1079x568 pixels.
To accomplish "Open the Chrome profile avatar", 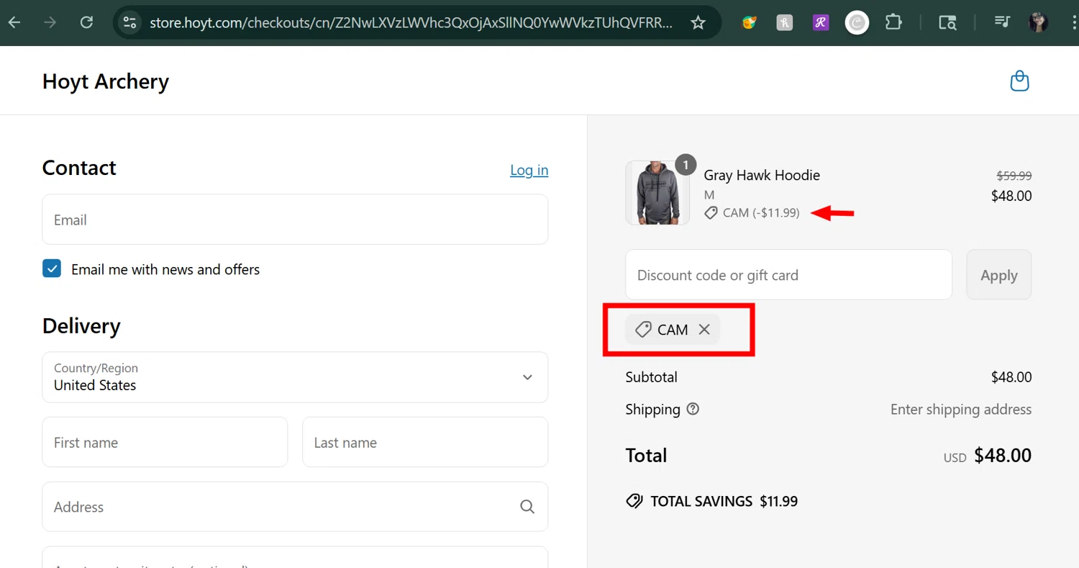I will 1038,22.
